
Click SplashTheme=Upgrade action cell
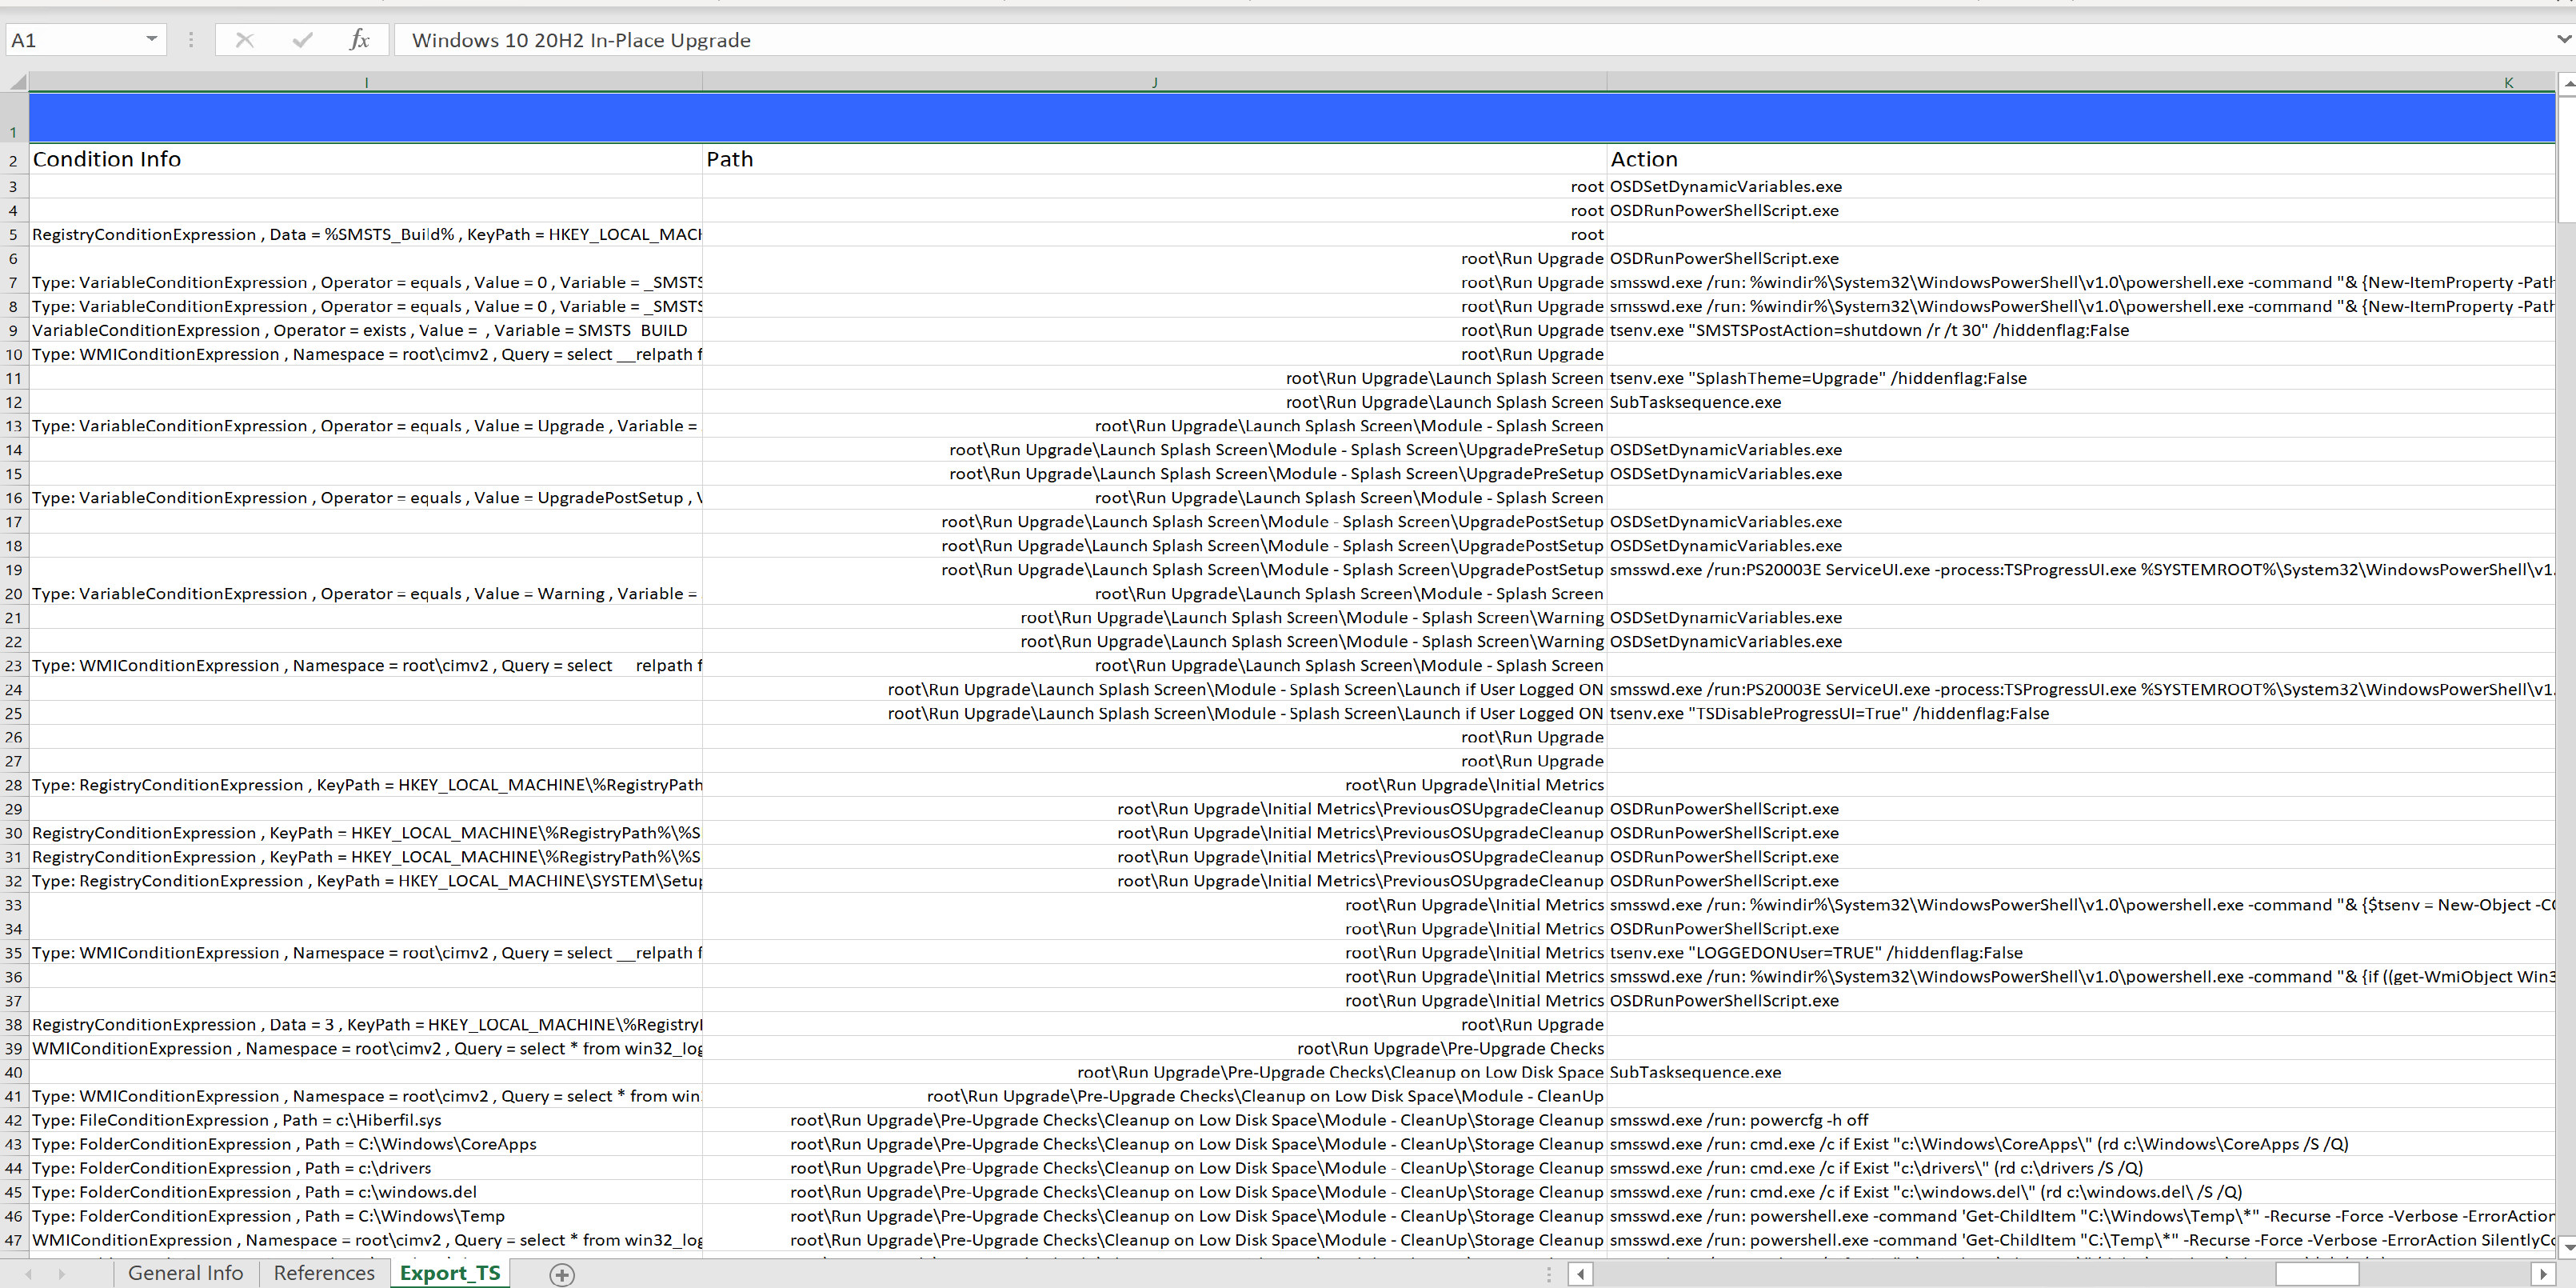point(2081,378)
